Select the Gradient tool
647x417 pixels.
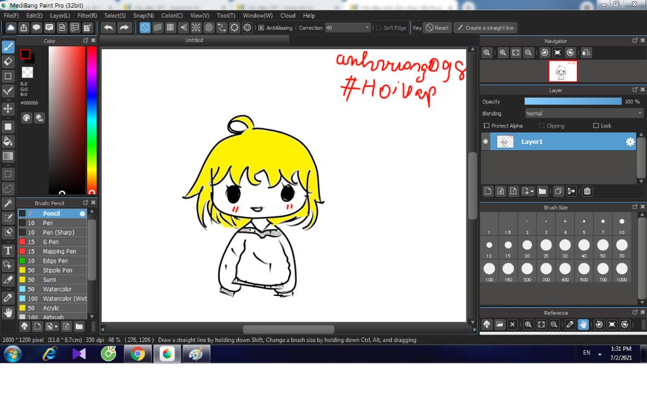(x=8, y=156)
